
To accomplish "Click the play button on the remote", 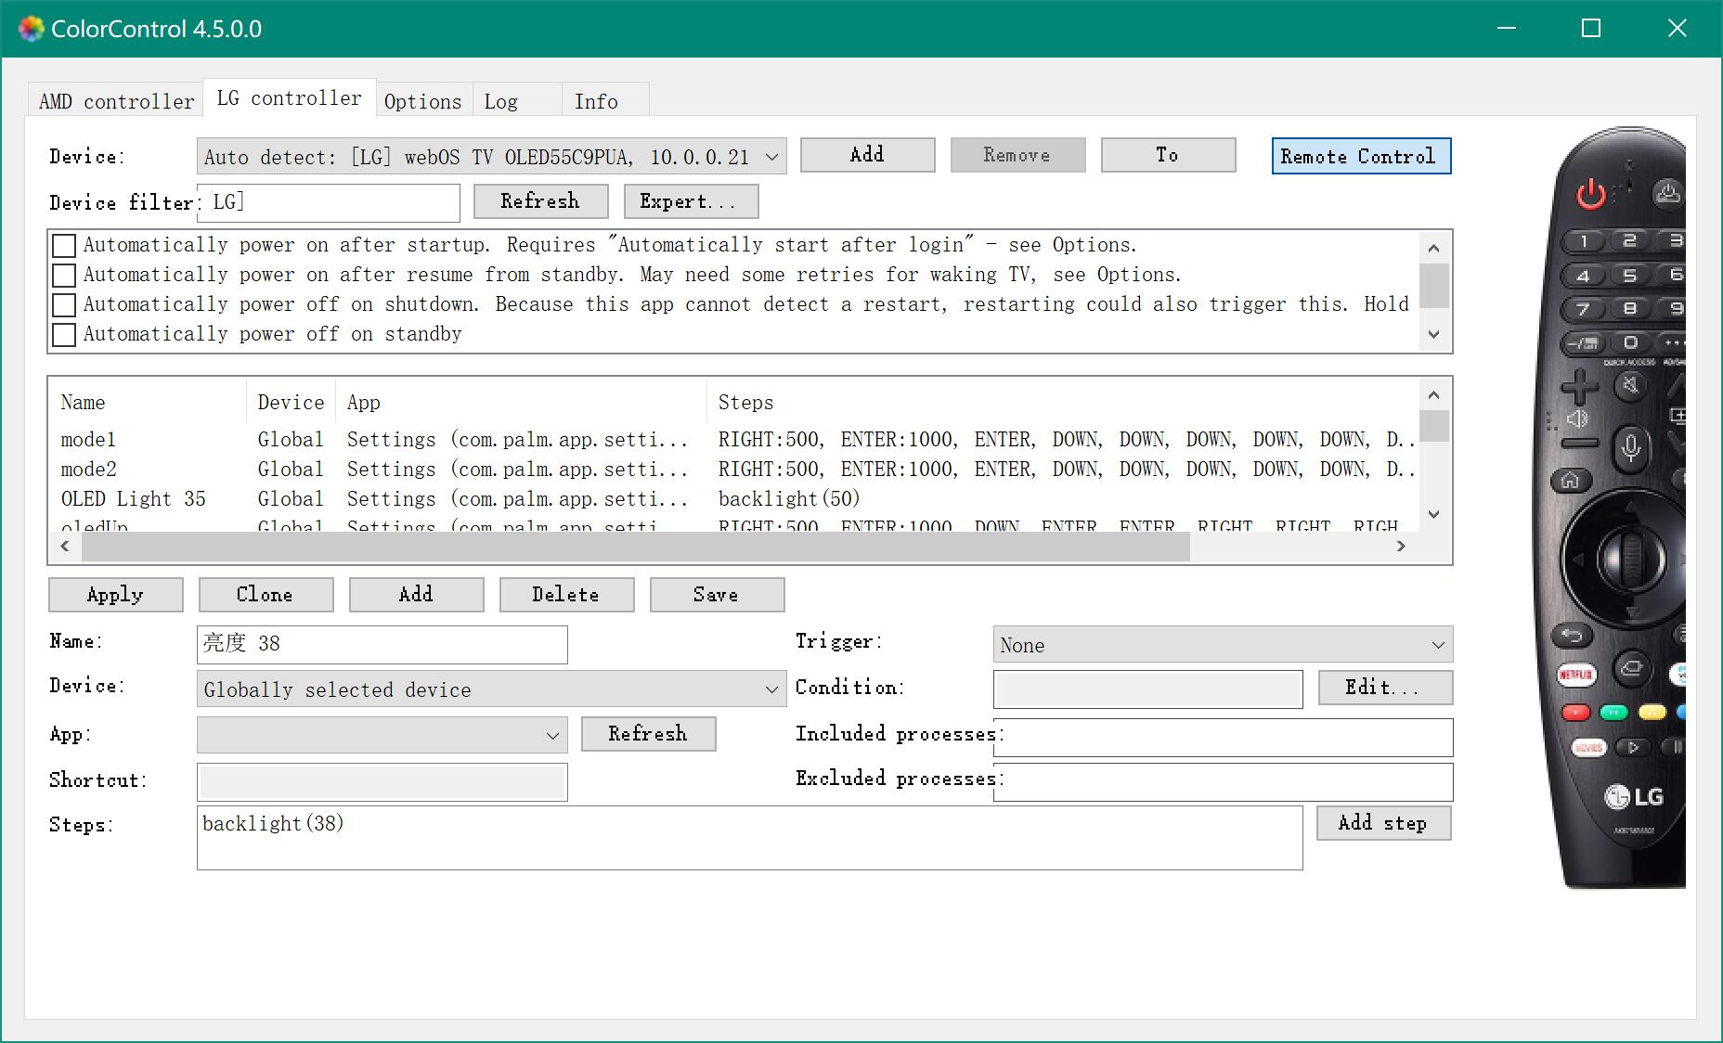I will tap(1633, 747).
